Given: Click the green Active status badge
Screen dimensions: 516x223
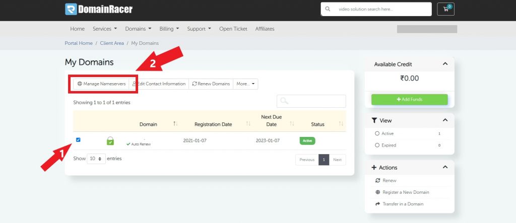Looking at the screenshot, I should tap(307, 141).
